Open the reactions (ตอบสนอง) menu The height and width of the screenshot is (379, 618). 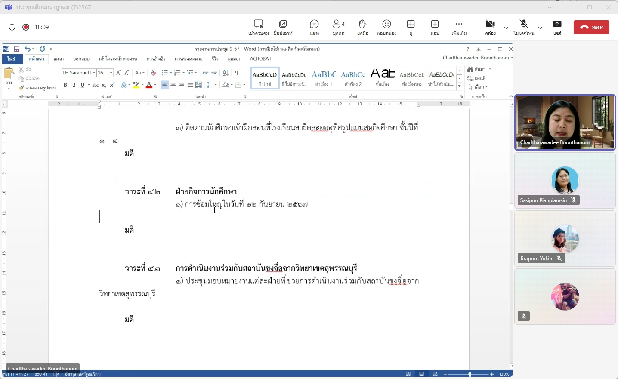click(x=387, y=27)
